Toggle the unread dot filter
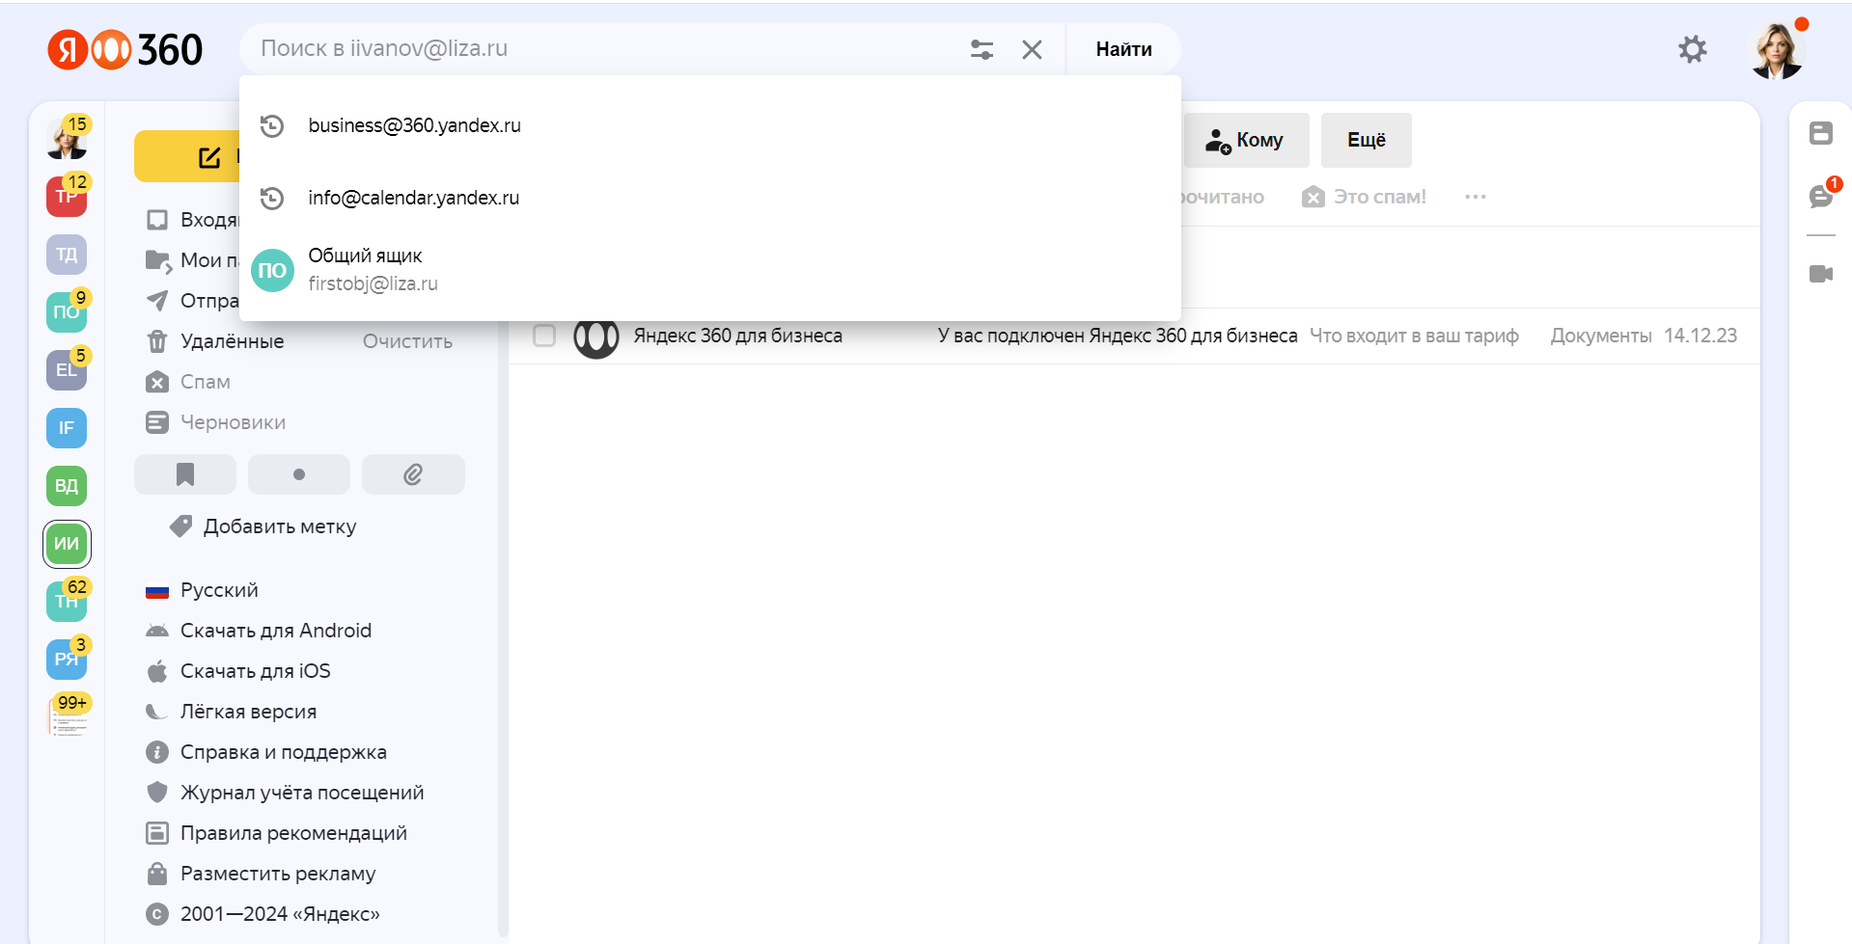Screen dimensions: 1852x944 pyautogui.click(x=299, y=474)
